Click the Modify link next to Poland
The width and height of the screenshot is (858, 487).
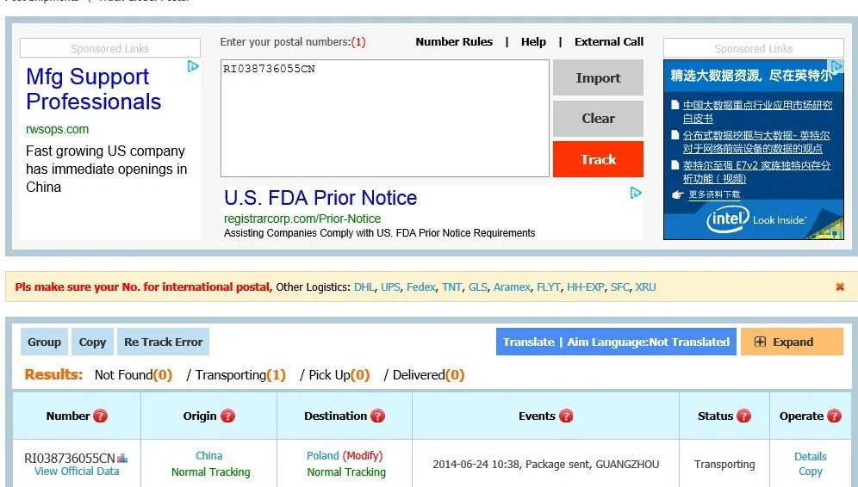click(363, 456)
